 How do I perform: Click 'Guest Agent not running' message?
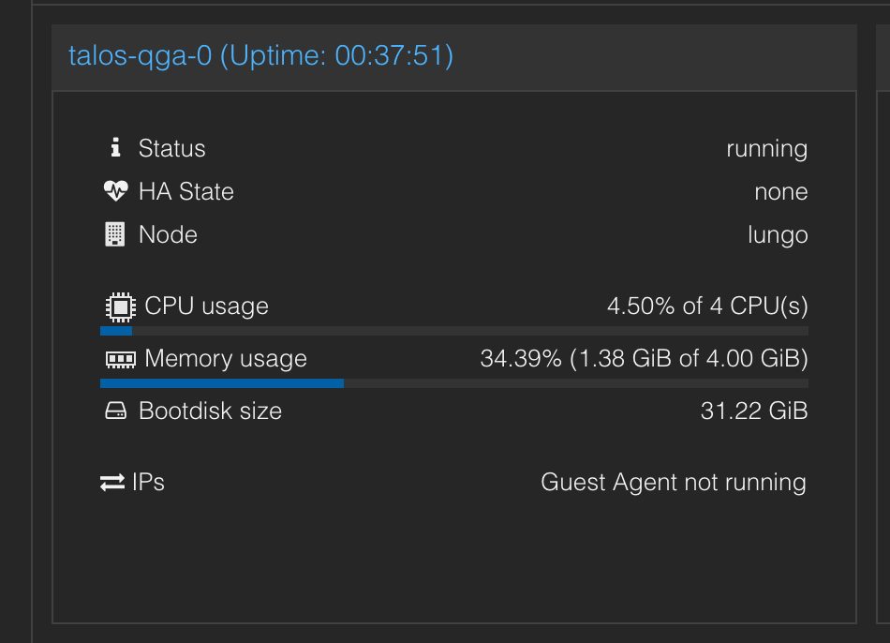(x=674, y=483)
